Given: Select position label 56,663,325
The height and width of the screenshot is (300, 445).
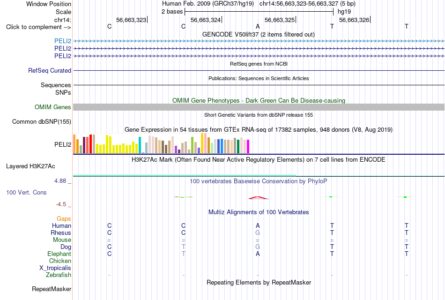Looking at the screenshot, I should tap(280, 20).
